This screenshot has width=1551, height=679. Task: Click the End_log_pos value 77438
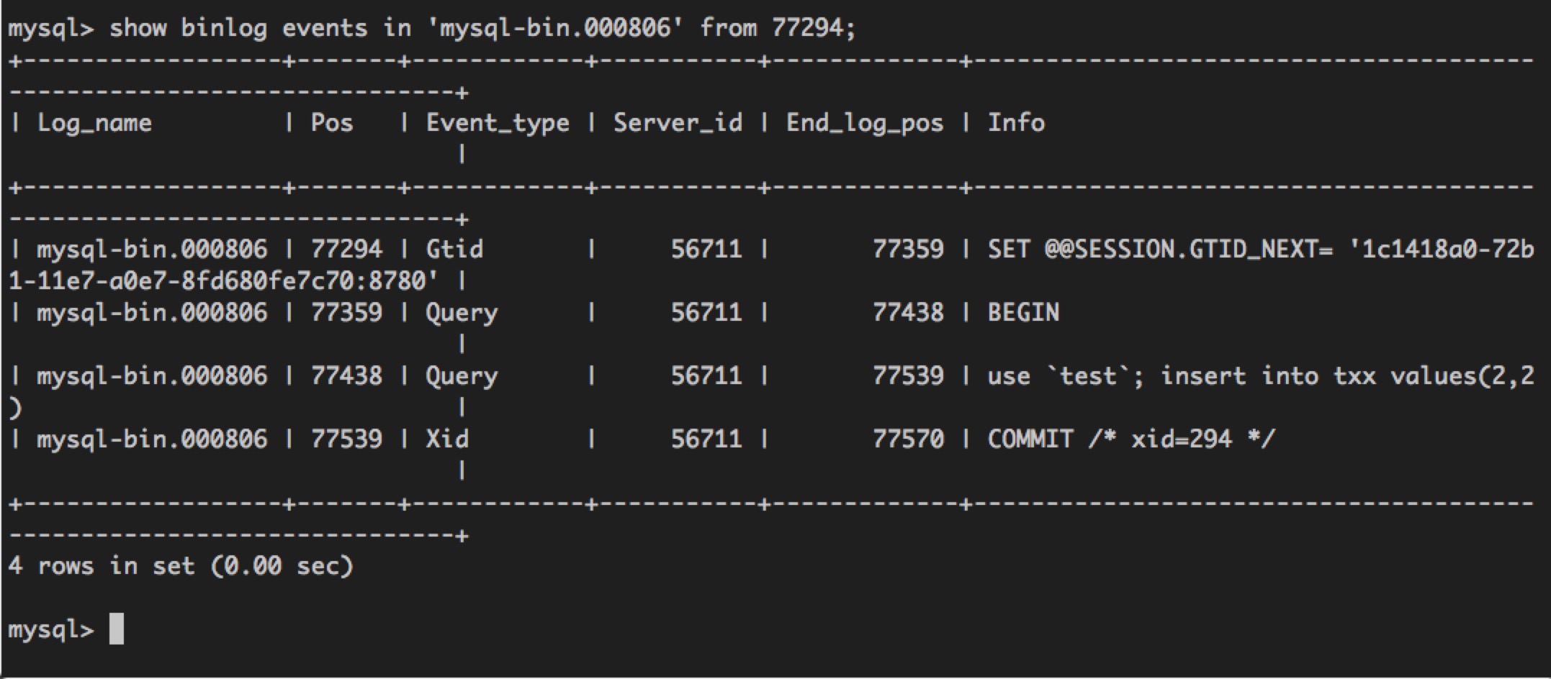click(x=908, y=313)
